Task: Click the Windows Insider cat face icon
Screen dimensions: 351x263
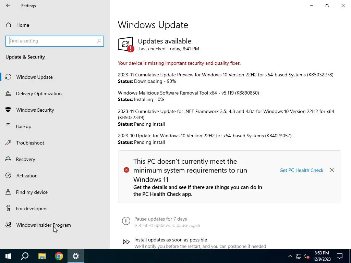Action: 8,225
